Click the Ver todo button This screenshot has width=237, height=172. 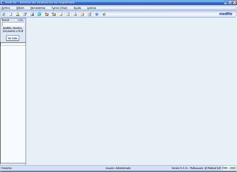click(x=13, y=38)
